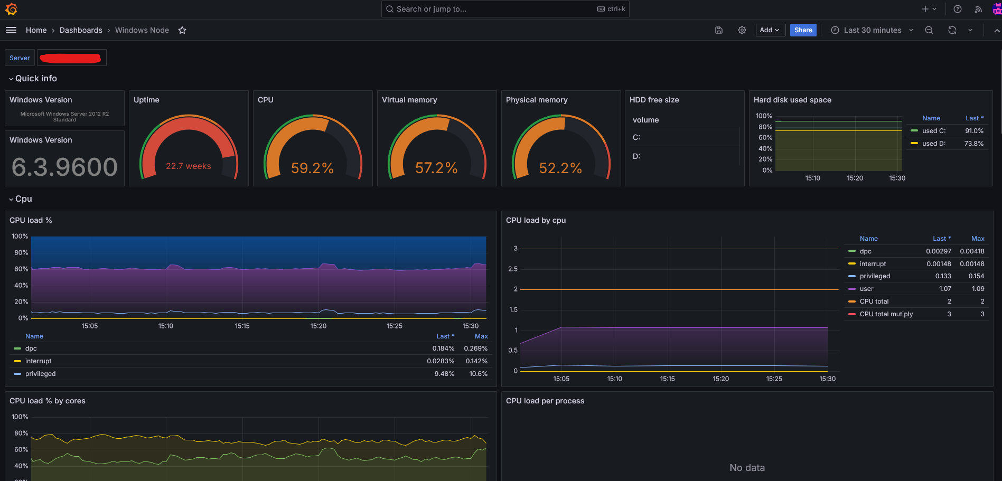Sort CPU load by cpu legend by Name
1002x481 pixels.
[868, 239]
